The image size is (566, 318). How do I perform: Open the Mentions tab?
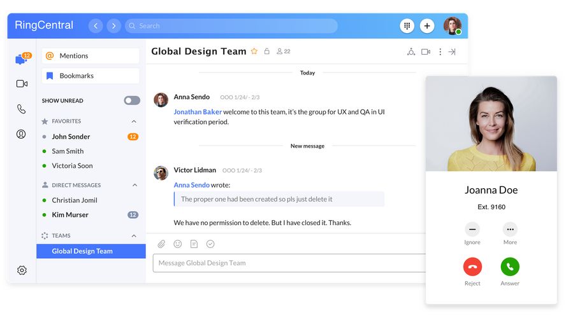(91, 56)
